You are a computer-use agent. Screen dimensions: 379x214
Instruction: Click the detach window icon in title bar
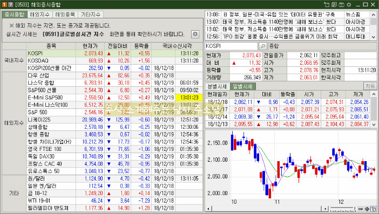click(327, 5)
